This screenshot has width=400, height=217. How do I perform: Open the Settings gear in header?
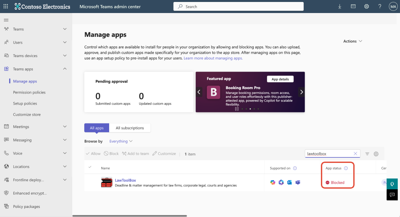367,7
